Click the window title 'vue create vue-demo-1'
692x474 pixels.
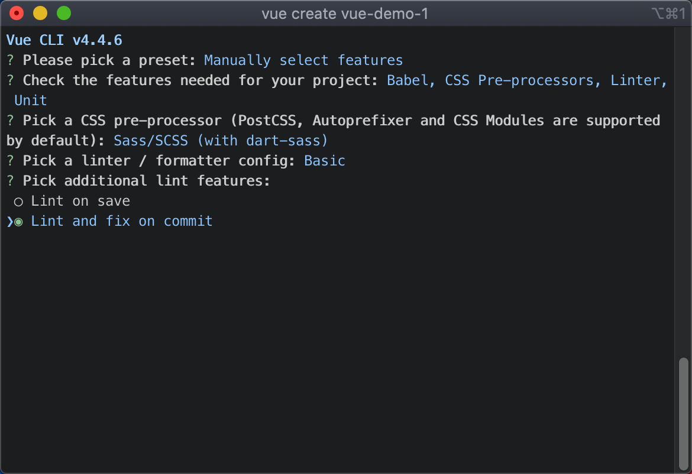click(345, 14)
